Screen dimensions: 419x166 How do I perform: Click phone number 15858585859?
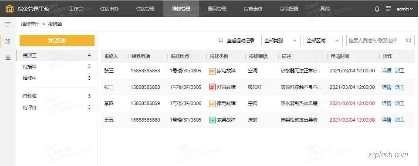coord(145,103)
